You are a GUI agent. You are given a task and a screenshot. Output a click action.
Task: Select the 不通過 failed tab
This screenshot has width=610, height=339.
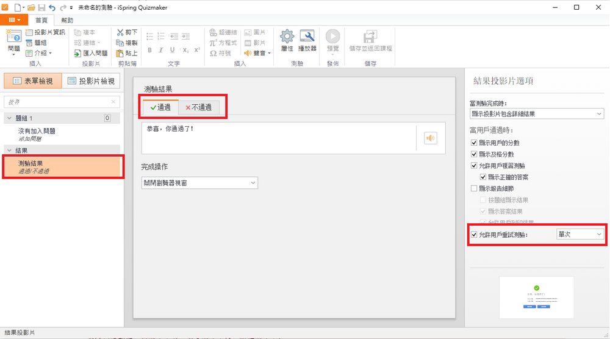click(x=198, y=107)
